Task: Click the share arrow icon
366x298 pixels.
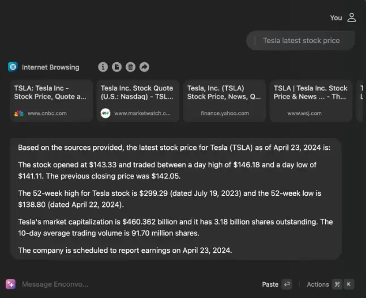Action: (x=144, y=67)
